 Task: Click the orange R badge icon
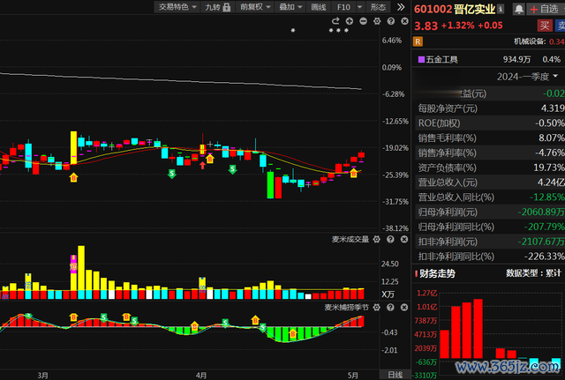tap(418, 41)
